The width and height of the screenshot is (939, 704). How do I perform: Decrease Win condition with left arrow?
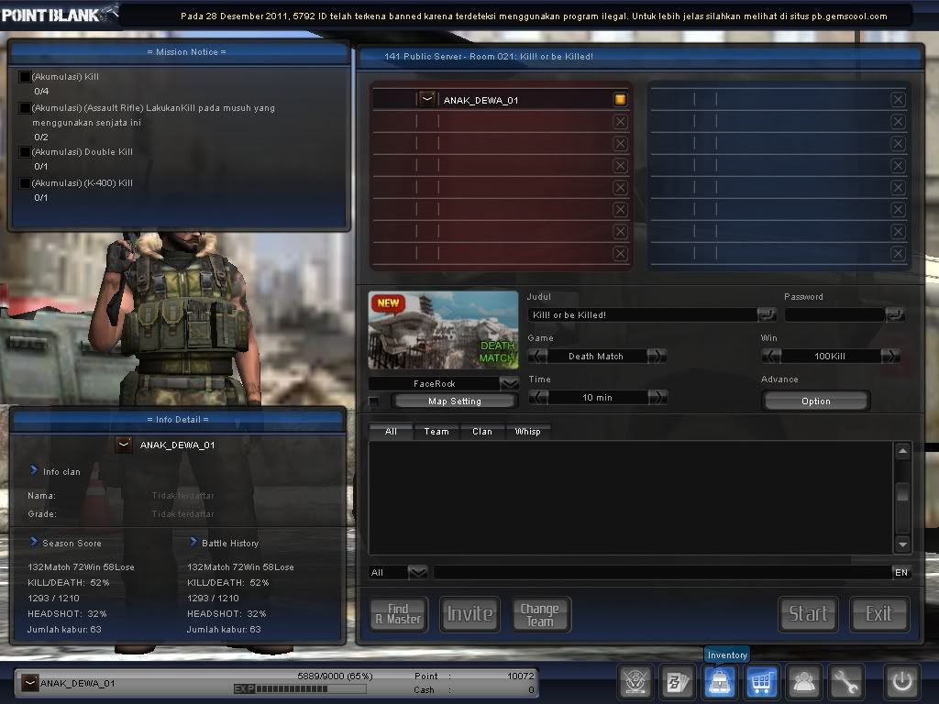pyautogui.click(x=771, y=357)
